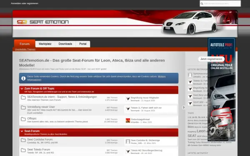Click avatar beside 'Toledo M2 Stossfängerüberzug'

[128, 151]
